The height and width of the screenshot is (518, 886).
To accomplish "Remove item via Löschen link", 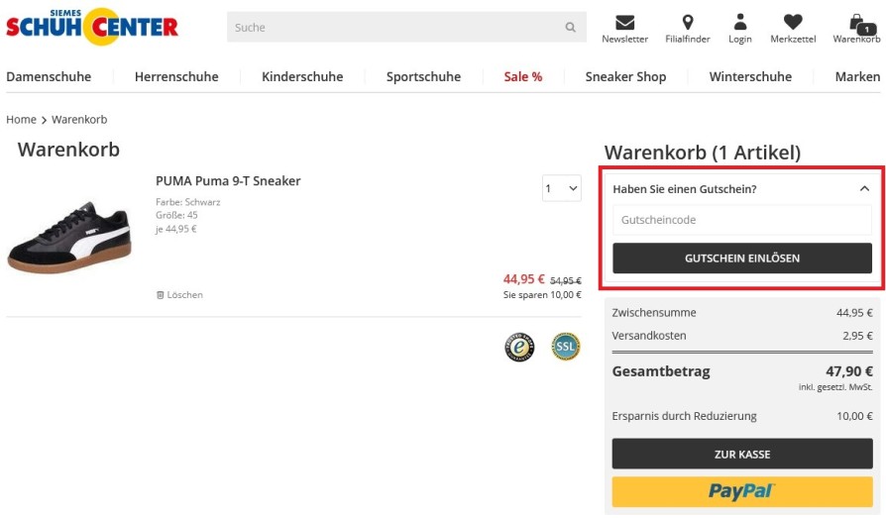I will tap(179, 295).
